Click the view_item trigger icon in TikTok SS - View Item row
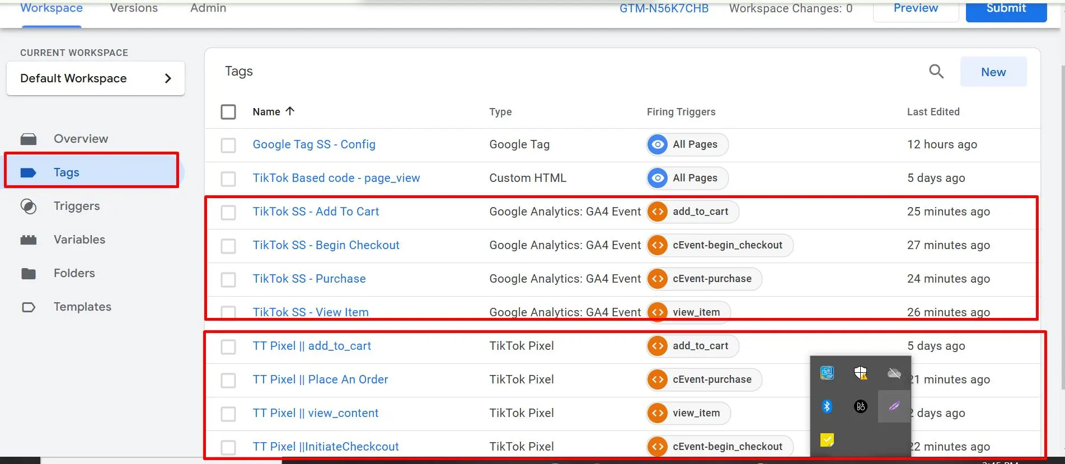1065x464 pixels. [658, 312]
